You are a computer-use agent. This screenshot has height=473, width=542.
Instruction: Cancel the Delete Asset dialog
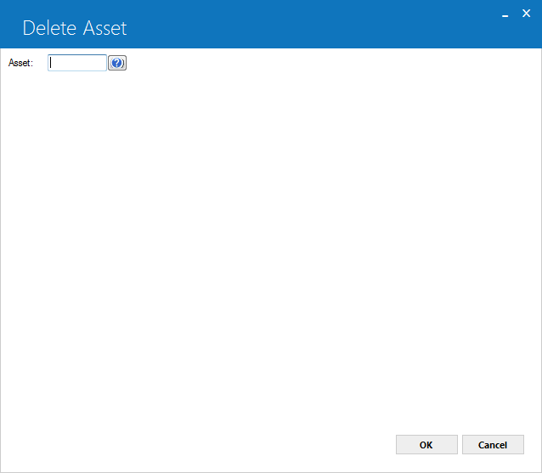pyautogui.click(x=493, y=445)
